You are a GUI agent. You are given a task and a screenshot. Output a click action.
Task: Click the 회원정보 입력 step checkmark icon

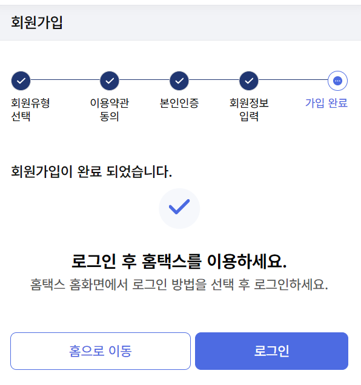249,81
